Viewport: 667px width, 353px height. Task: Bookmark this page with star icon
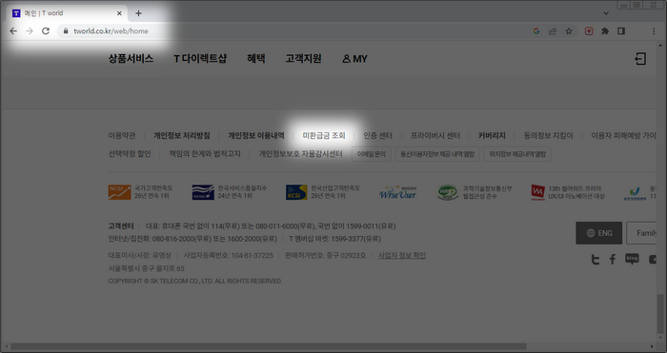click(x=568, y=31)
